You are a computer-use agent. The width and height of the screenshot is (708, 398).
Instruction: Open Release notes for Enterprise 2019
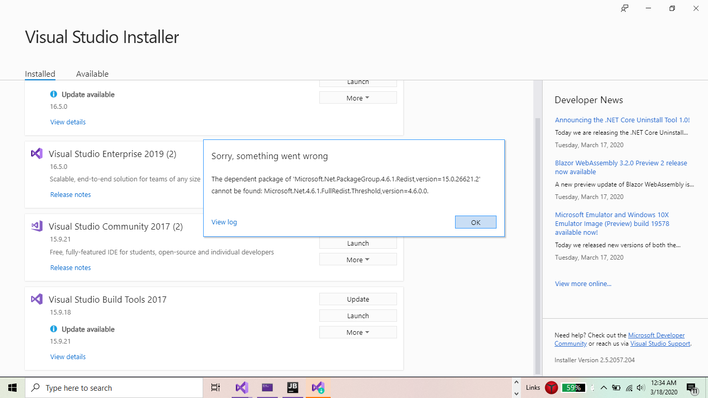coord(70,194)
